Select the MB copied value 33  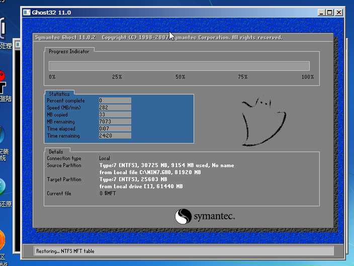[x=115, y=114]
